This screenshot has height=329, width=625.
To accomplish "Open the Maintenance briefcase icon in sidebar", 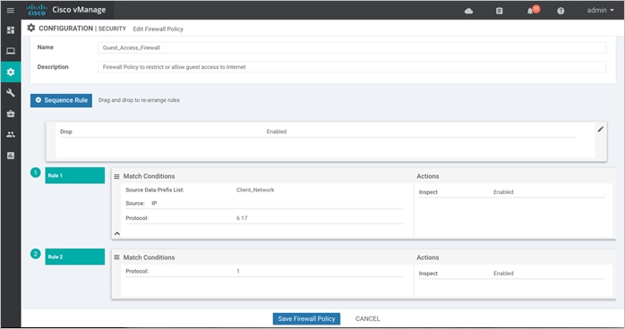I will [x=11, y=114].
